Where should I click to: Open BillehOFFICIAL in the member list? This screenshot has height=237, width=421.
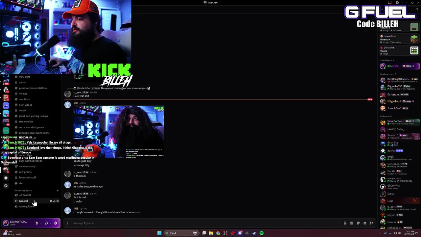point(400,66)
